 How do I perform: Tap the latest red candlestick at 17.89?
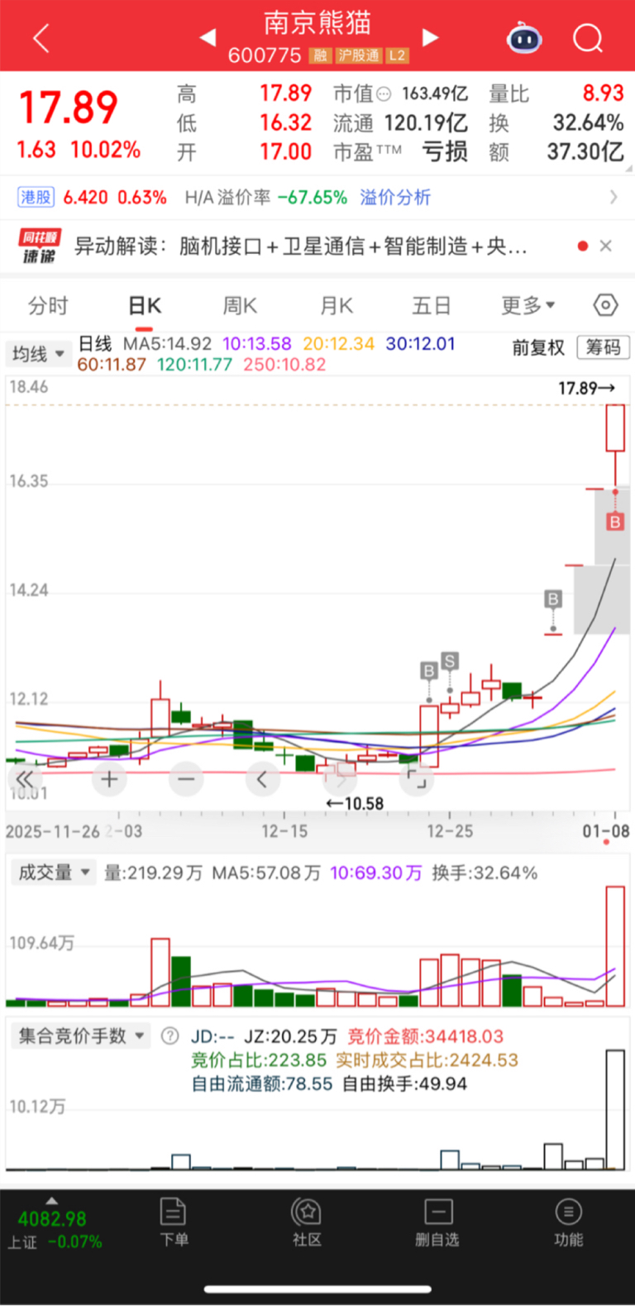615,428
